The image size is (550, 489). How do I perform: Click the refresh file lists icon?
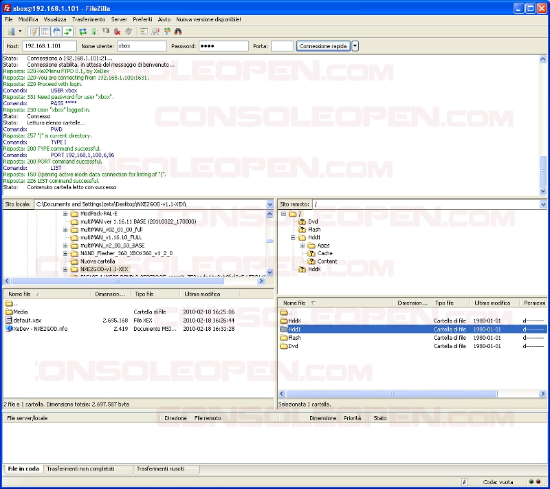(82, 32)
